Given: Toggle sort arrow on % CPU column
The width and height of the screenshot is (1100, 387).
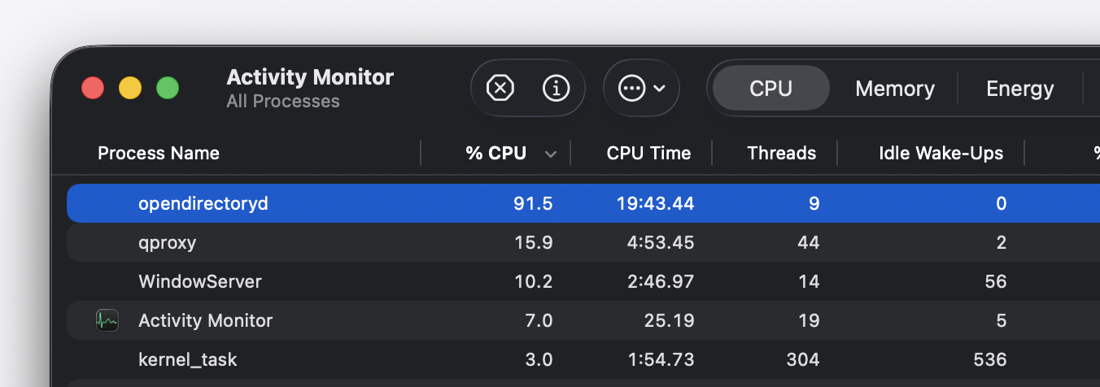Looking at the screenshot, I should click(551, 154).
